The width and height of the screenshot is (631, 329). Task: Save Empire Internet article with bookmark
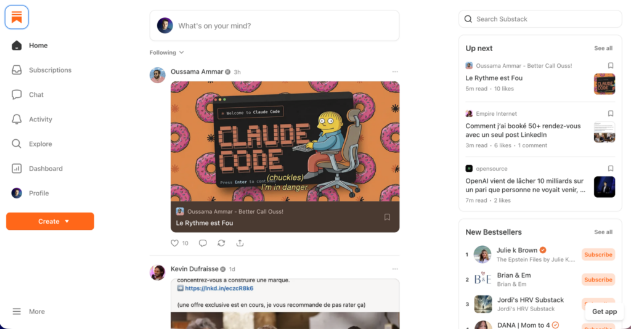tap(611, 113)
